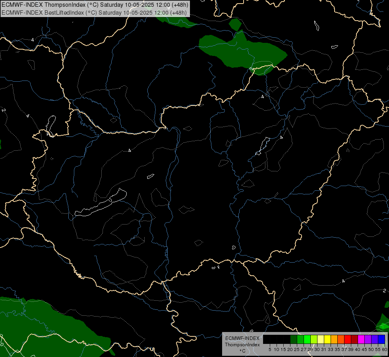Click the legend label "ThompsonIndex"

click(x=242, y=345)
